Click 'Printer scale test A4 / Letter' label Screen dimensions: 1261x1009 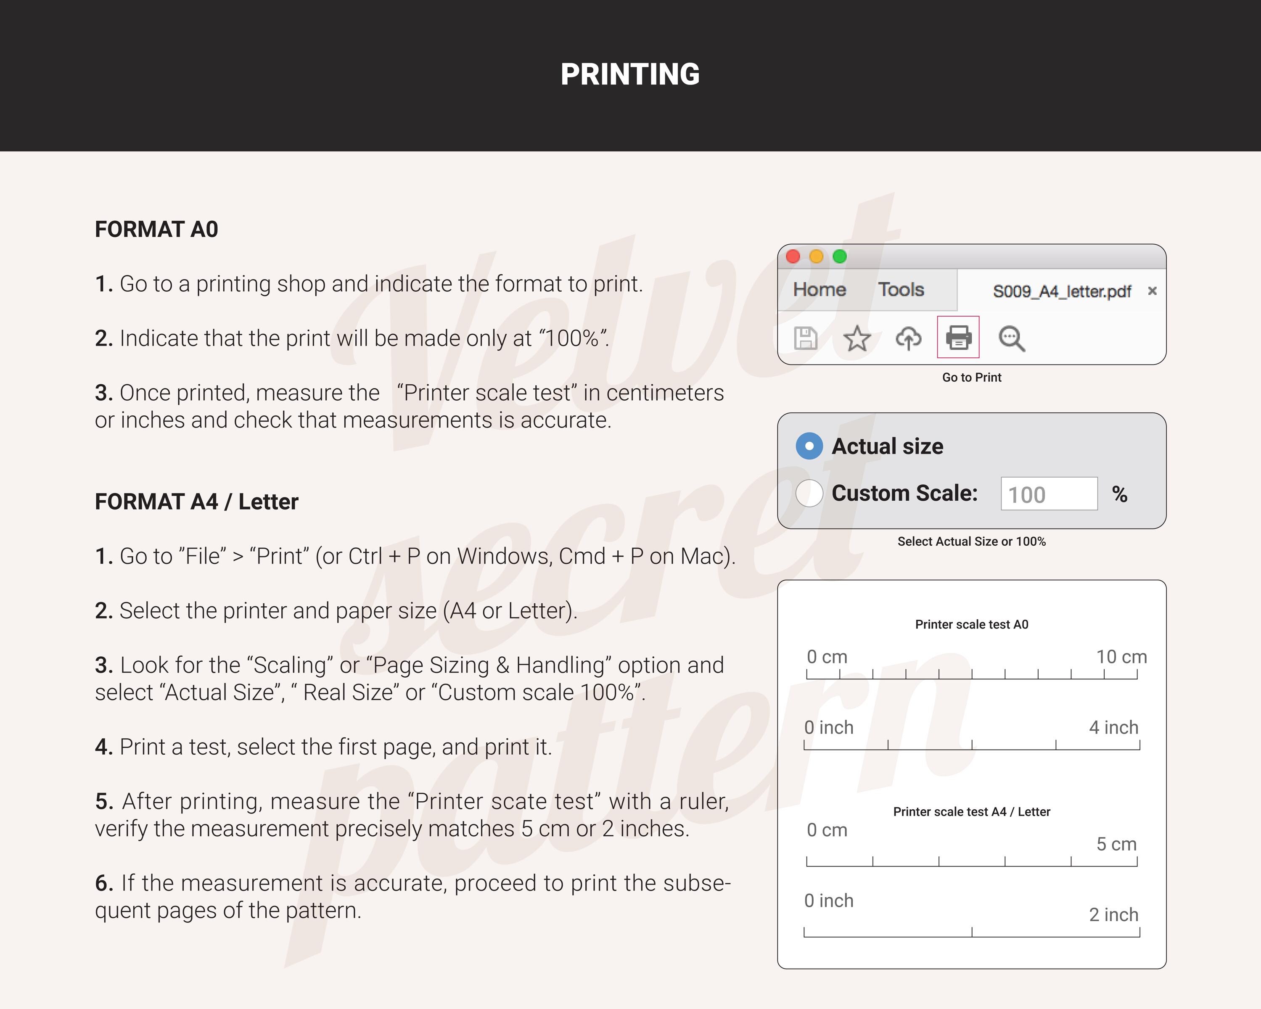971,812
